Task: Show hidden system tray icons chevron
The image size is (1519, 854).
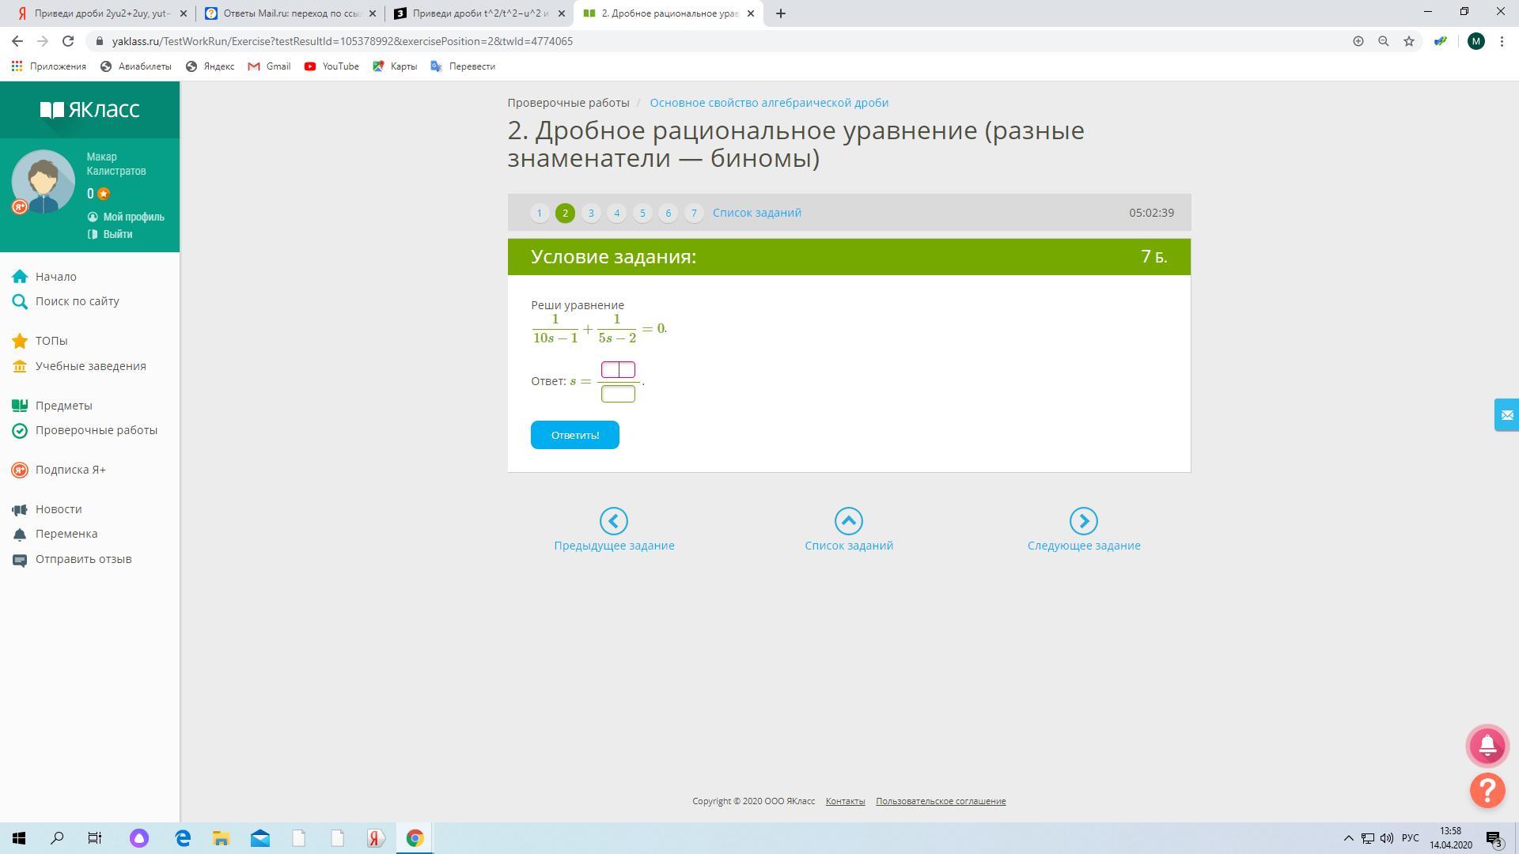Action: (1348, 838)
